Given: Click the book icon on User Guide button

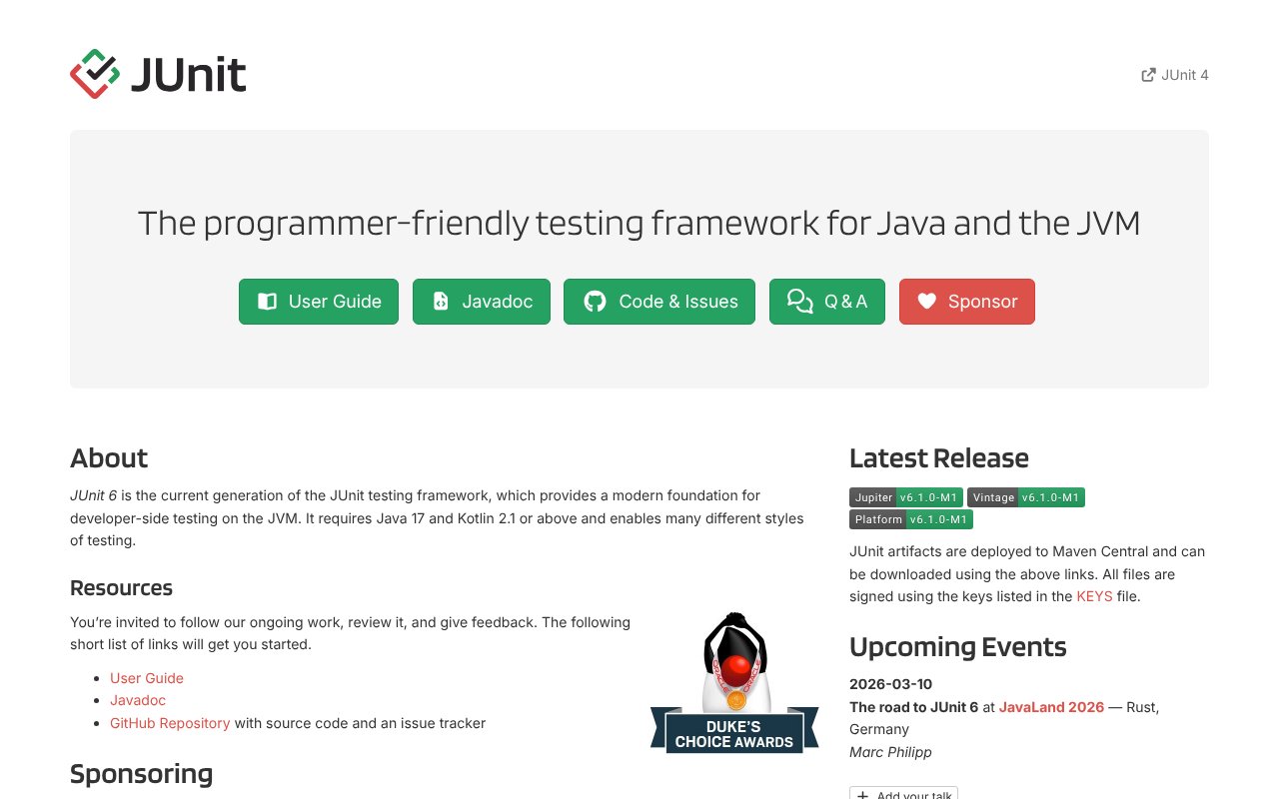Looking at the screenshot, I should click(x=267, y=301).
